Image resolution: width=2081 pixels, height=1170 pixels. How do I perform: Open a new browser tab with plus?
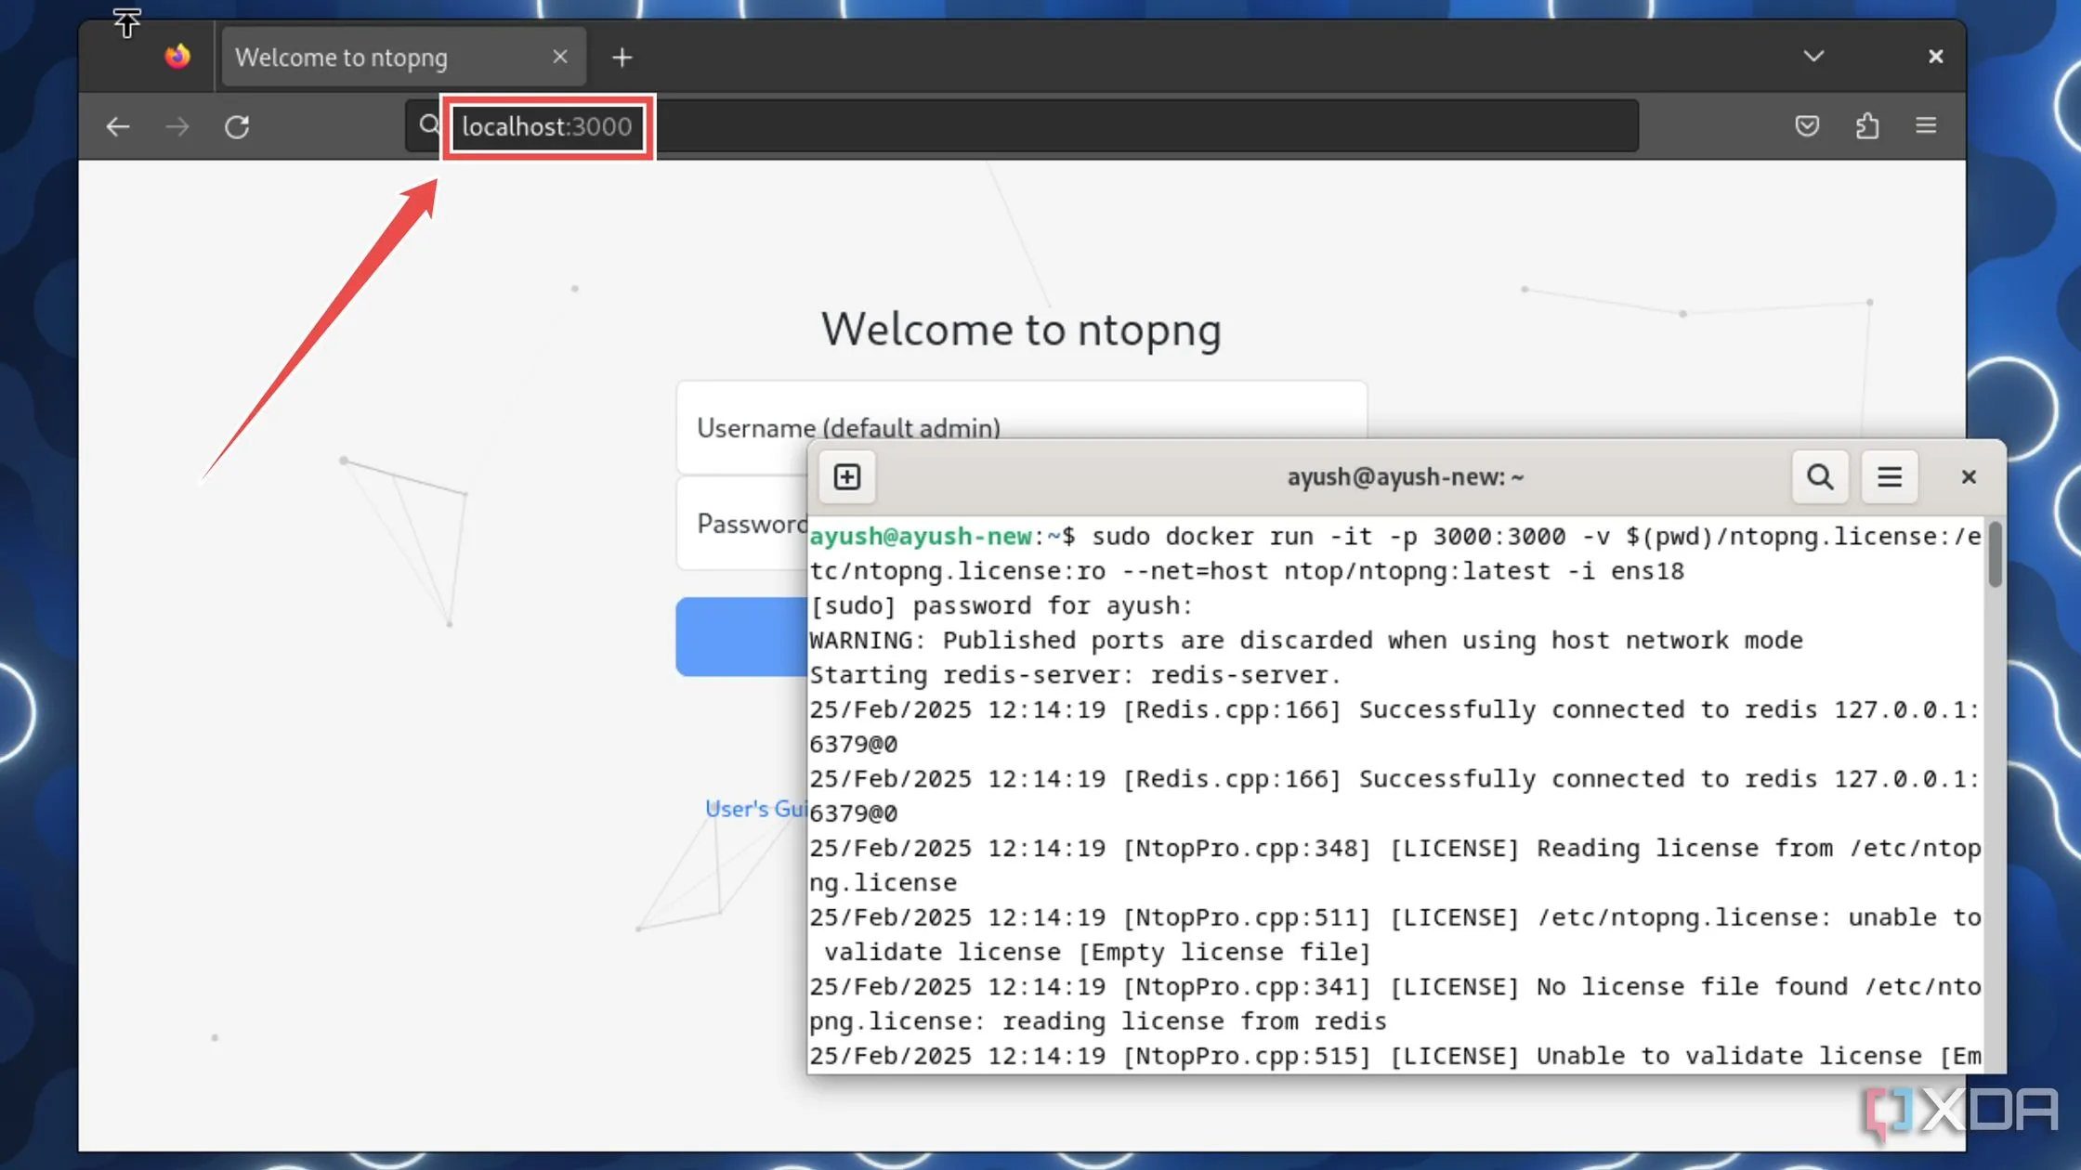[622, 58]
